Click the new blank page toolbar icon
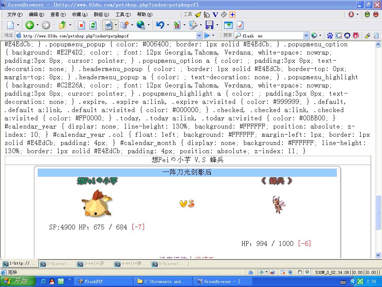The height and width of the screenshot is (287, 382). (10, 25)
